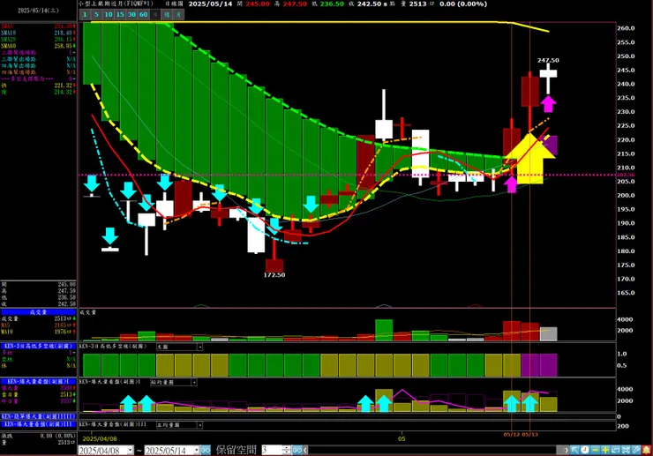Viewport: 653px width, 456px height.
Task: Click the SMA60 legend entry
Action: (38, 46)
